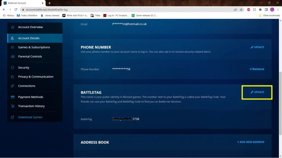This screenshot has width=282, height=158.
Task: Open Account Overview in sidebar
Action: pyautogui.click(x=35, y=27)
